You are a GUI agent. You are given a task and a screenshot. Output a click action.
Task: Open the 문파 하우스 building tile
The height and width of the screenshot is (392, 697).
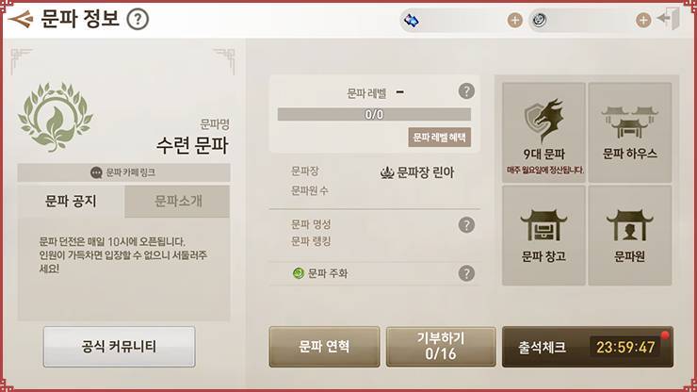click(630, 133)
